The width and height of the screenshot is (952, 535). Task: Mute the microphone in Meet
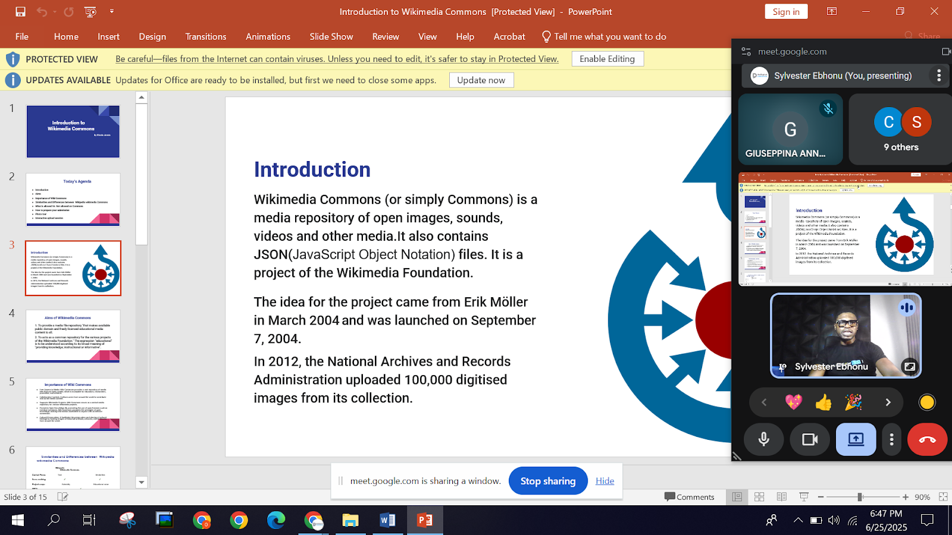764,439
